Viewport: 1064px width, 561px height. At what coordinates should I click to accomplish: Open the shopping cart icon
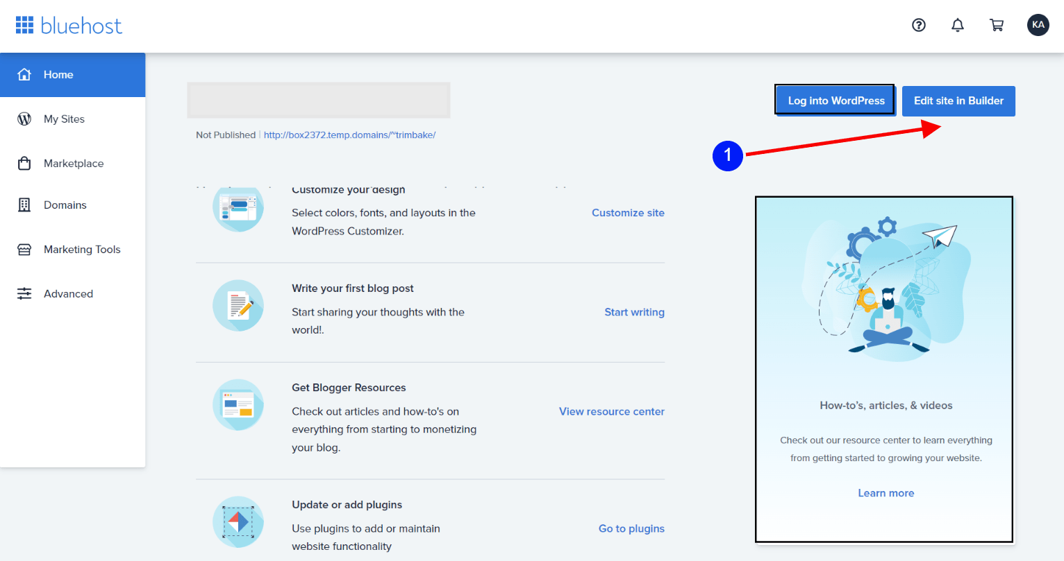click(997, 25)
